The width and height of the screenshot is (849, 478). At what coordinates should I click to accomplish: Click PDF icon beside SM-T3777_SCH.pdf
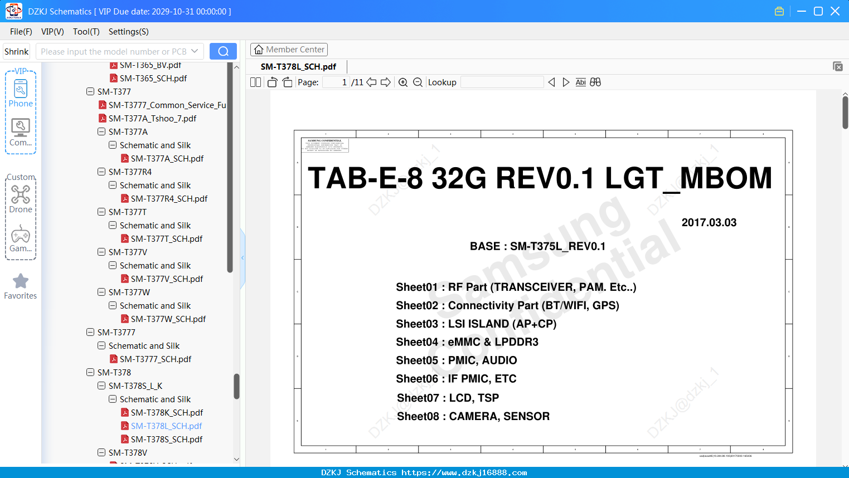(x=114, y=359)
